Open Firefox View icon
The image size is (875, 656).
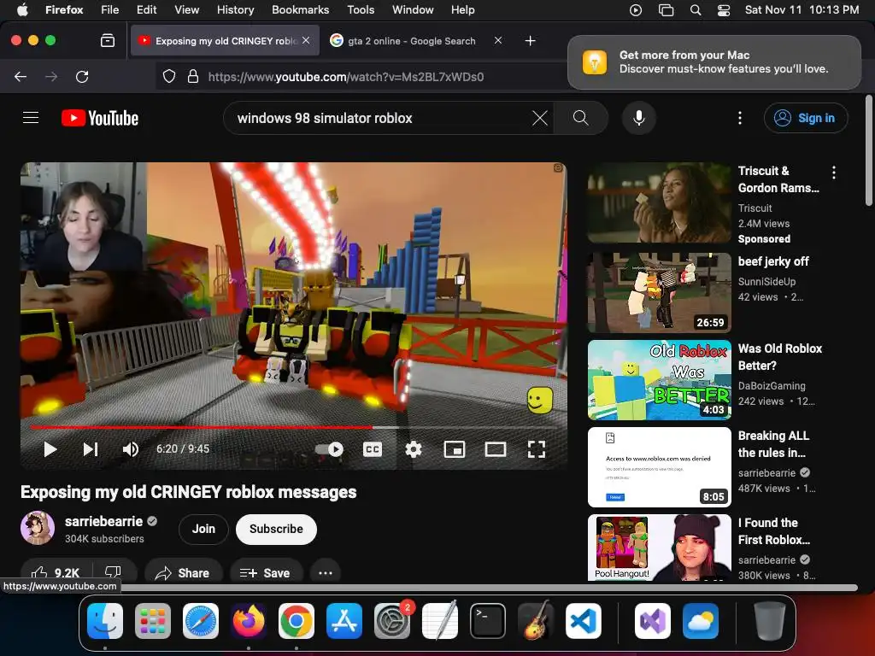pyautogui.click(x=108, y=41)
